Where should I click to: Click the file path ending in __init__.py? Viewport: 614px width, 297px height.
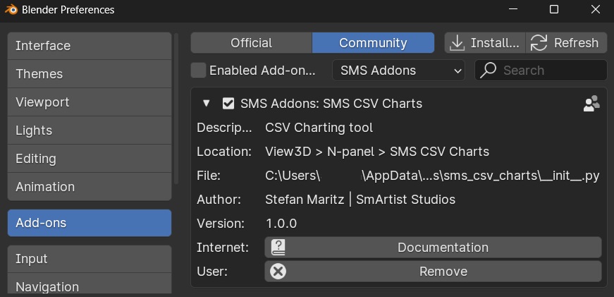coord(432,176)
